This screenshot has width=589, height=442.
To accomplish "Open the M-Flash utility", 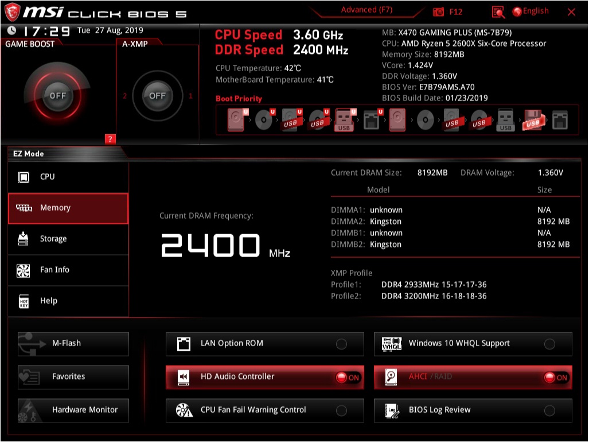I will pyautogui.click(x=73, y=343).
